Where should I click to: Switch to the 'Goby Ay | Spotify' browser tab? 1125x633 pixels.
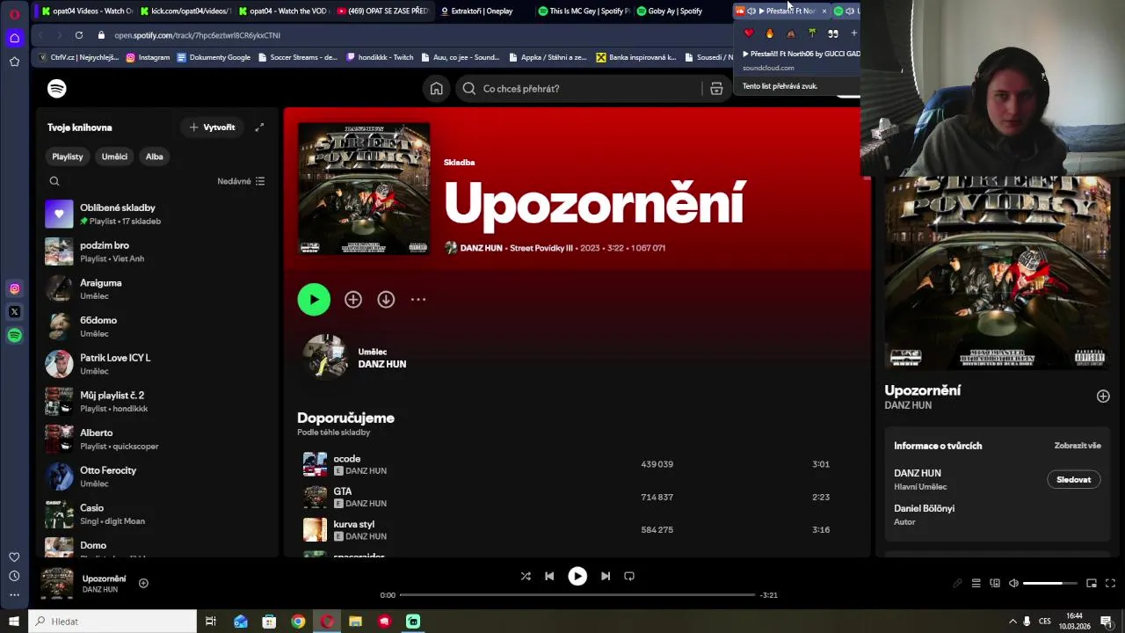(677, 11)
